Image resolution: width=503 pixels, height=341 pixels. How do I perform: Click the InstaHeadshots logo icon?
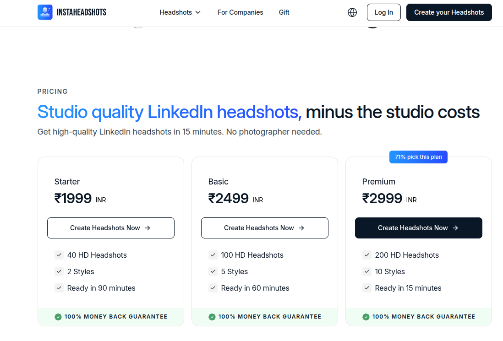[x=45, y=12]
